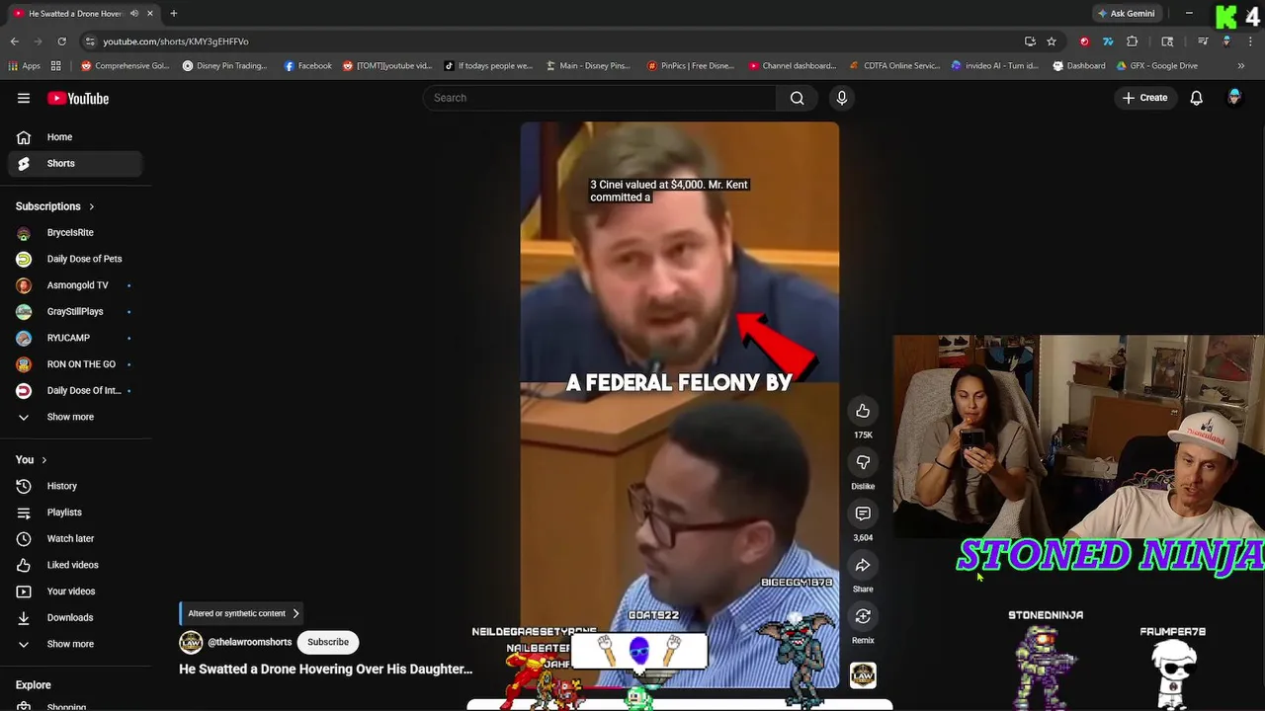
Task: Open thelawroomshorts channel avatar
Action: pos(191,642)
